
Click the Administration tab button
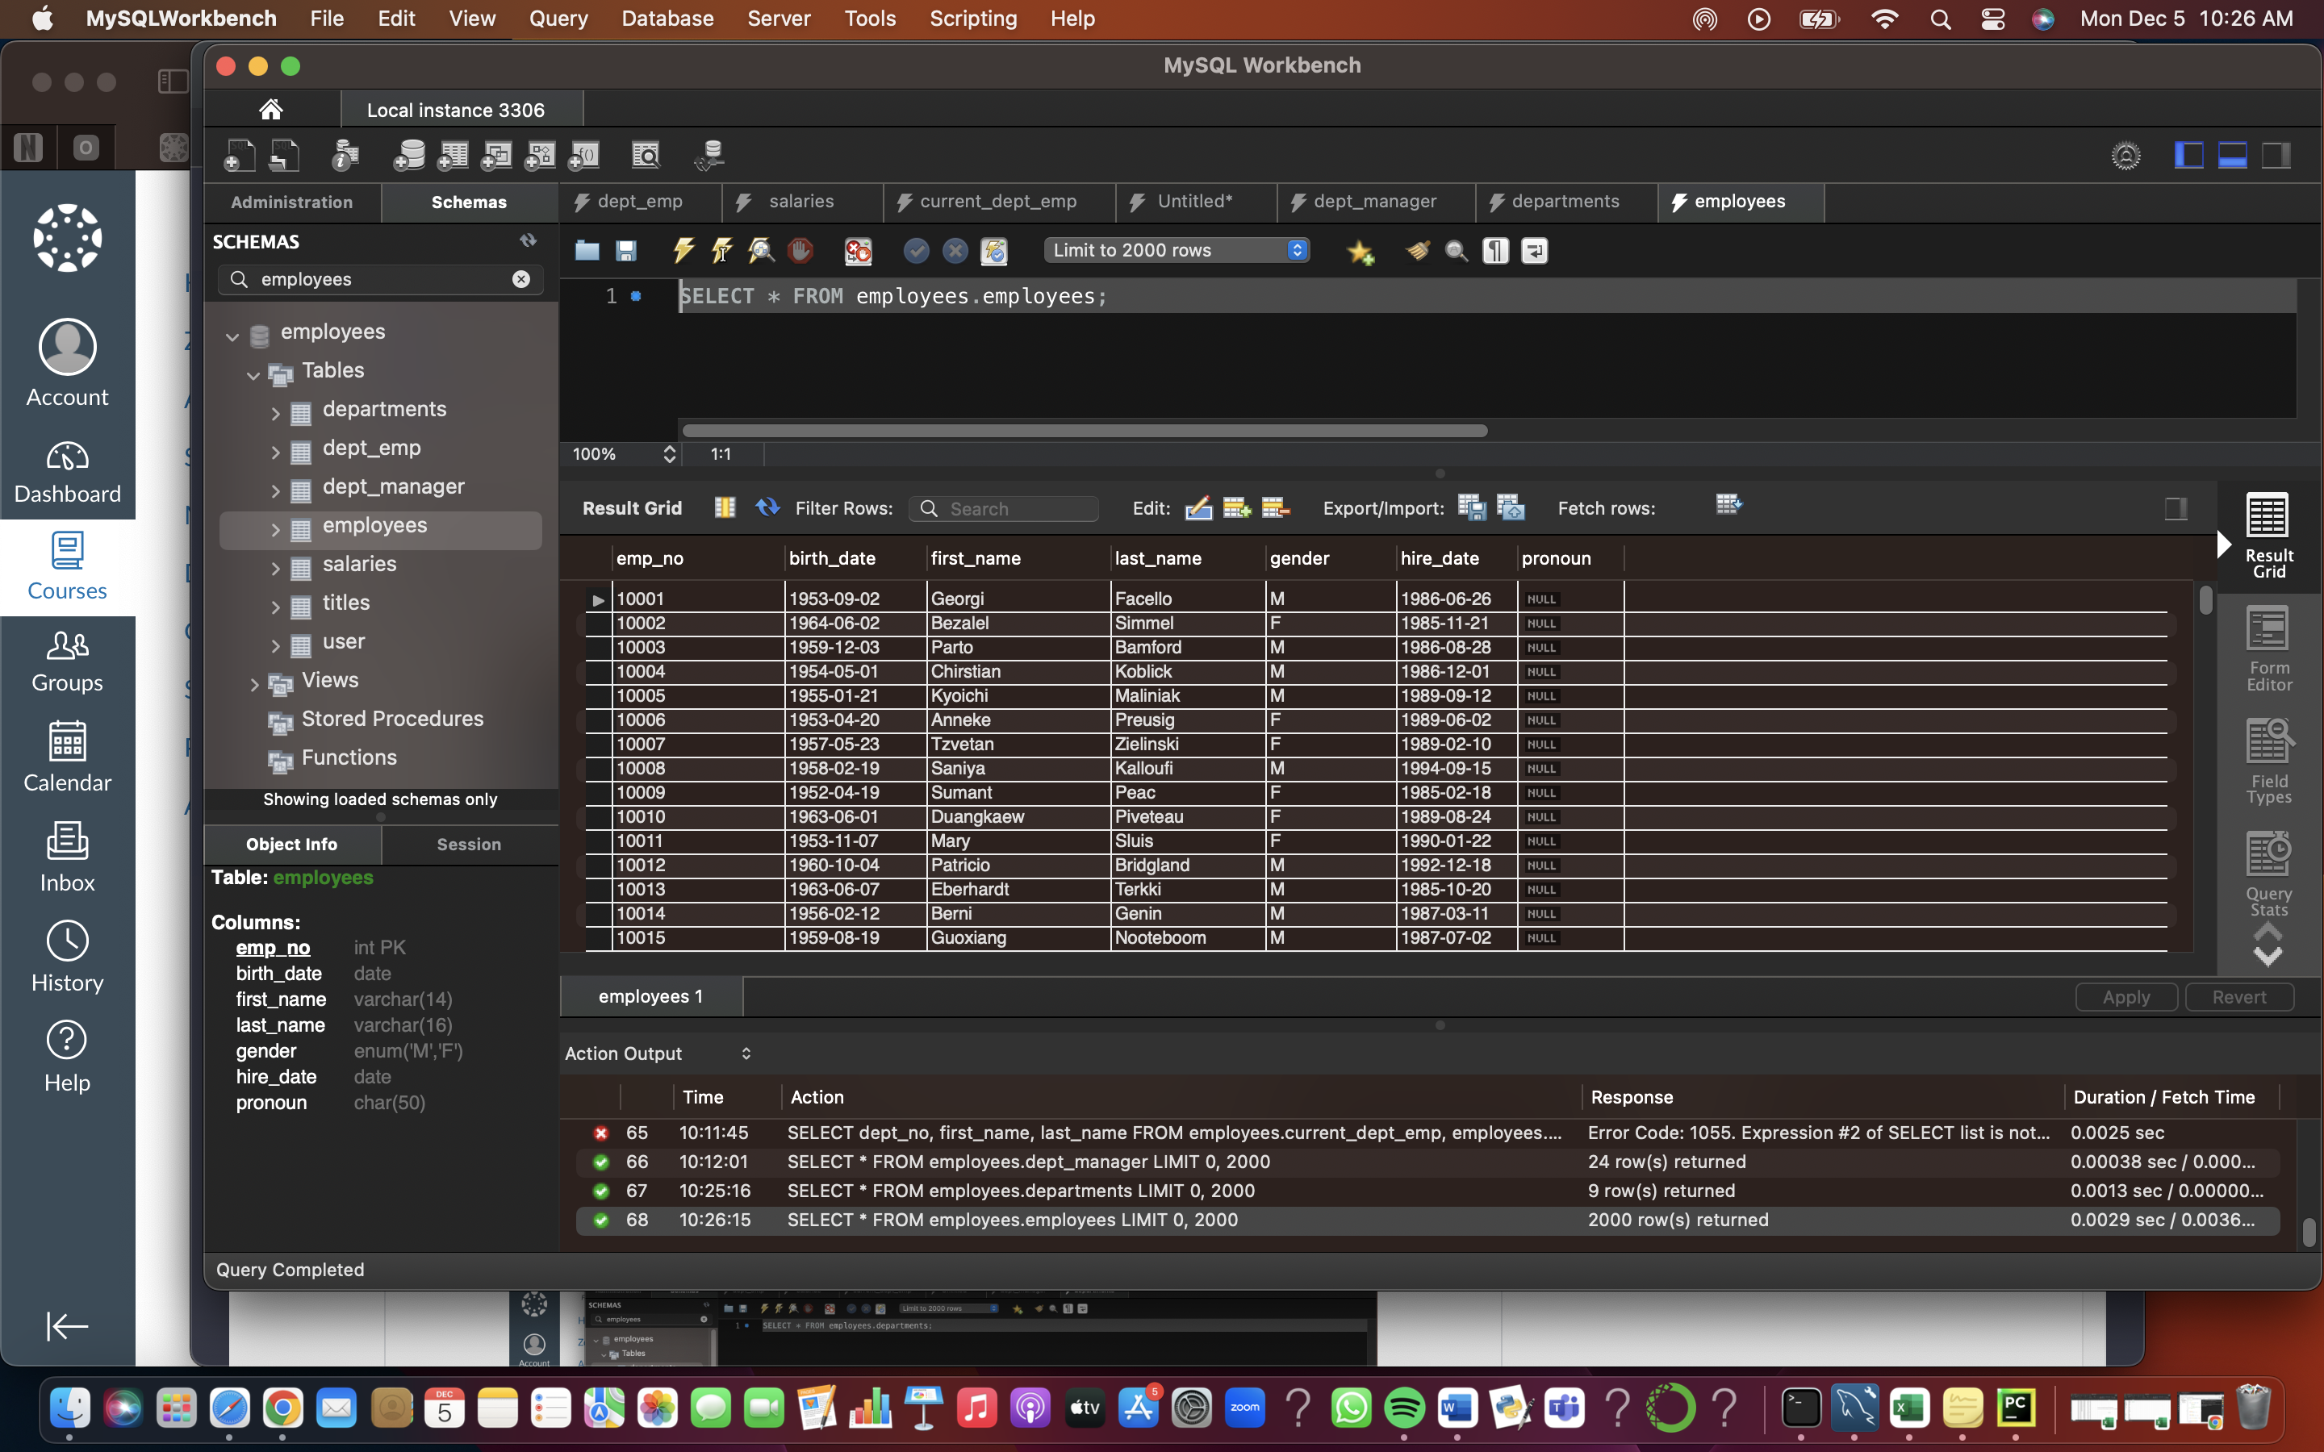[x=292, y=202]
